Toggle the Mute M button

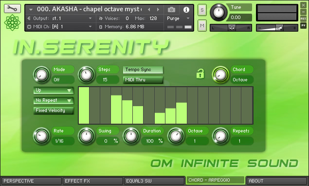(x=202, y=25)
